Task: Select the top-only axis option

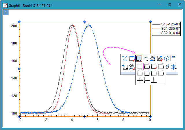Action: (140, 73)
